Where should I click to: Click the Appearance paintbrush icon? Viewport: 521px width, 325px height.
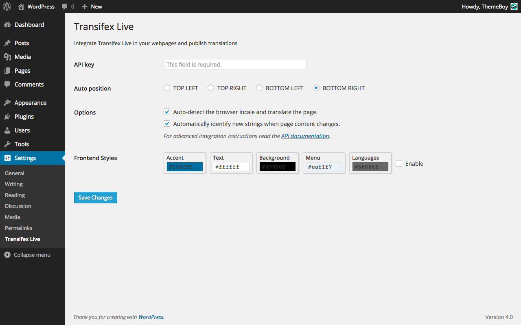7,103
